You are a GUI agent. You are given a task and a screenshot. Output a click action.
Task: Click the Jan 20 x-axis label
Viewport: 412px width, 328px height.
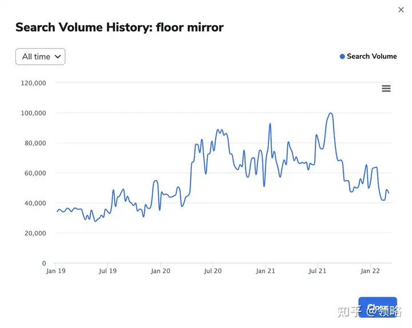coord(160,271)
